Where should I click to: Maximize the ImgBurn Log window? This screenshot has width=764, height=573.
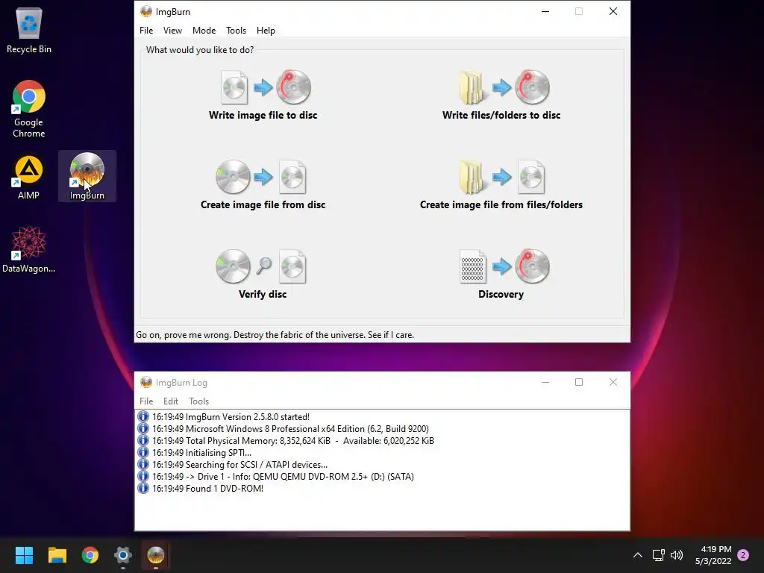(x=579, y=382)
